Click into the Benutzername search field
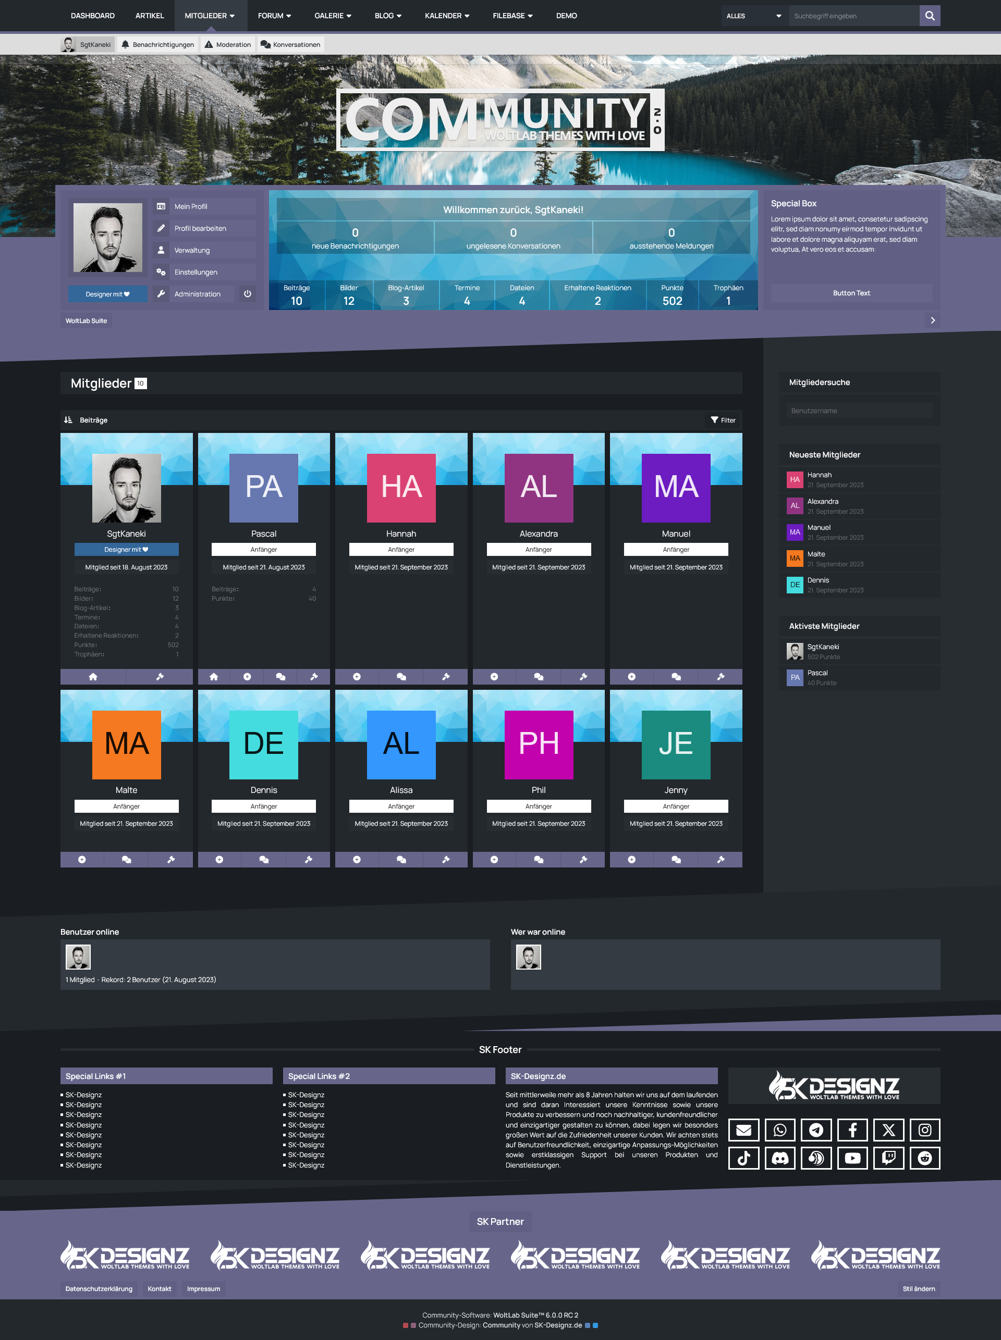The height and width of the screenshot is (1340, 1001). point(859,411)
